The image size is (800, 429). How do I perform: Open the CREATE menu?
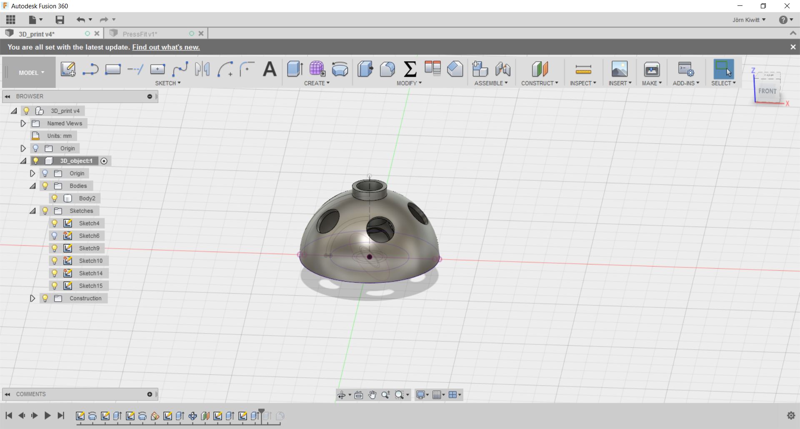[x=317, y=83]
